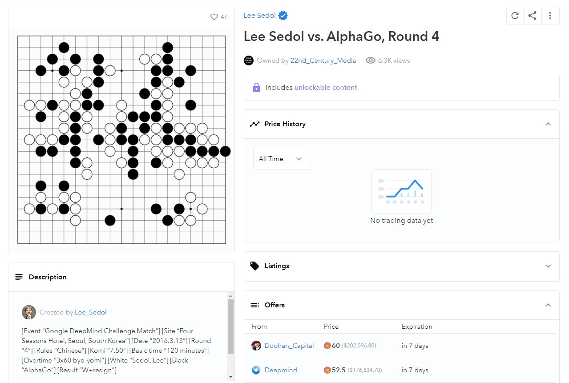
Task: Expand the Listings section
Action: pyautogui.click(x=548, y=266)
